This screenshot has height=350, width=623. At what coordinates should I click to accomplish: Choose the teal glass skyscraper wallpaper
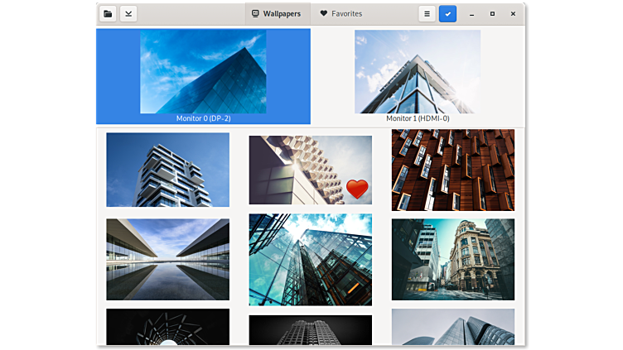310,259
